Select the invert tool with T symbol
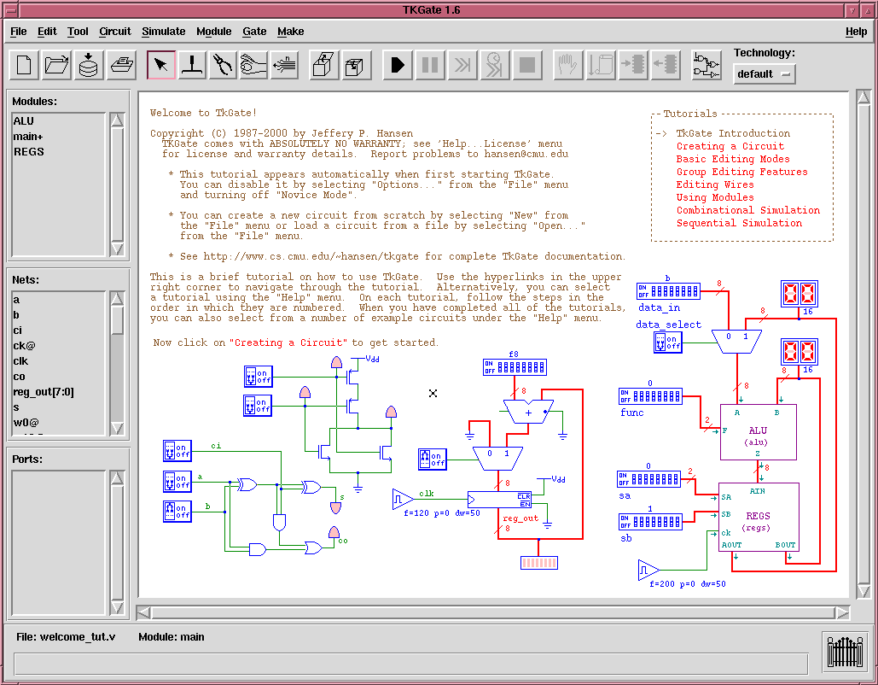Viewport: 878px width, 685px height. [194, 65]
